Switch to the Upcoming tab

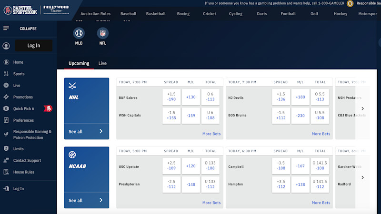79,63
